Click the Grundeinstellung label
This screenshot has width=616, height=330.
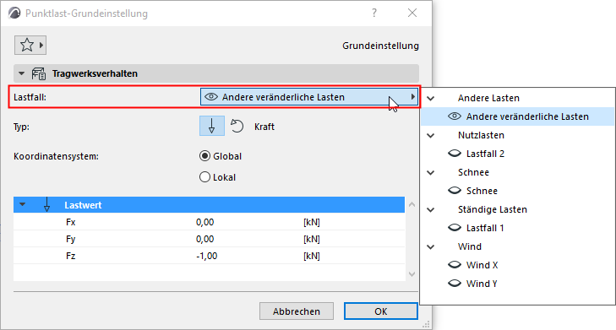coord(380,46)
